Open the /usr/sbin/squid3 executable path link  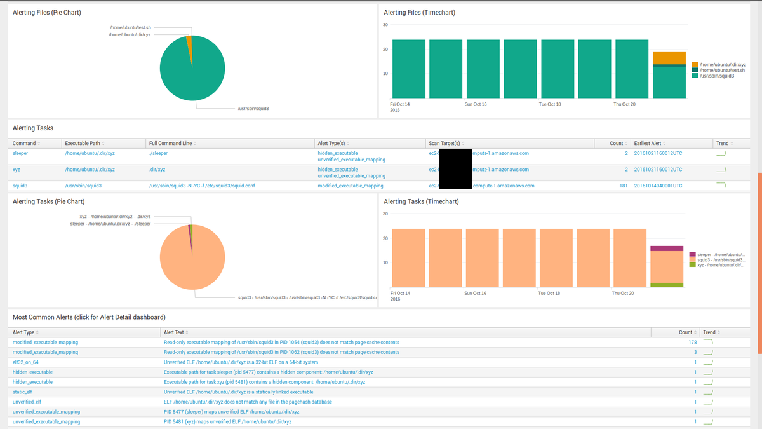(83, 186)
